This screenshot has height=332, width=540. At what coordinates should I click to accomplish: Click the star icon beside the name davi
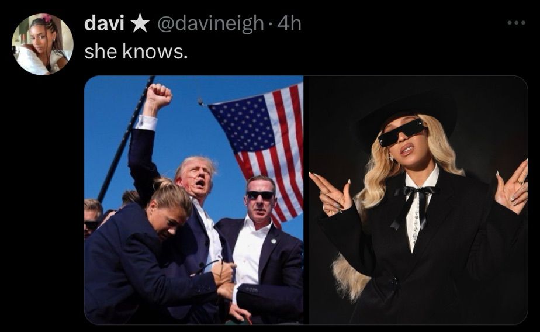[140, 23]
